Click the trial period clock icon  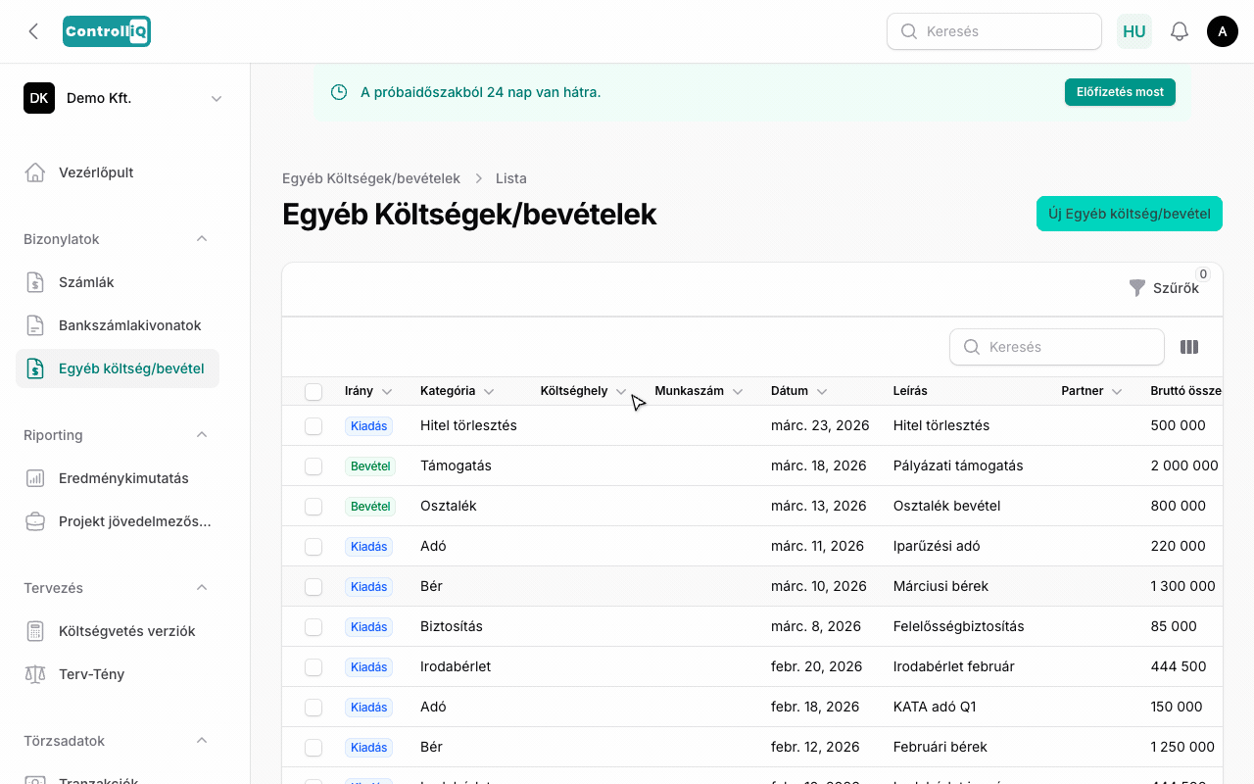click(339, 92)
